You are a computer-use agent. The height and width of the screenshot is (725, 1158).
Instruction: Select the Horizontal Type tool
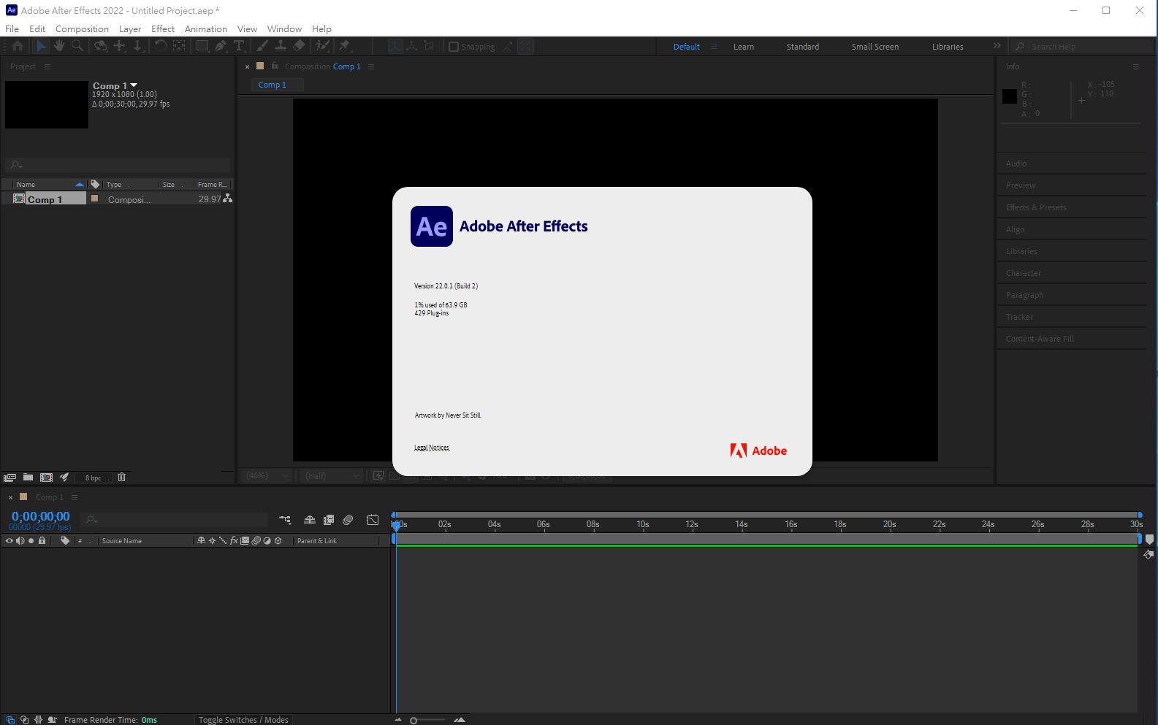239,46
